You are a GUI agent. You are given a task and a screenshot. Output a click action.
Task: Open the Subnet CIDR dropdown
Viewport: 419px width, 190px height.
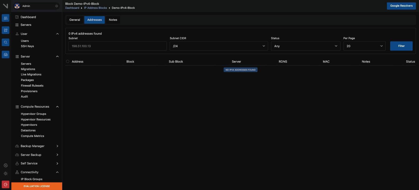[x=219, y=46]
